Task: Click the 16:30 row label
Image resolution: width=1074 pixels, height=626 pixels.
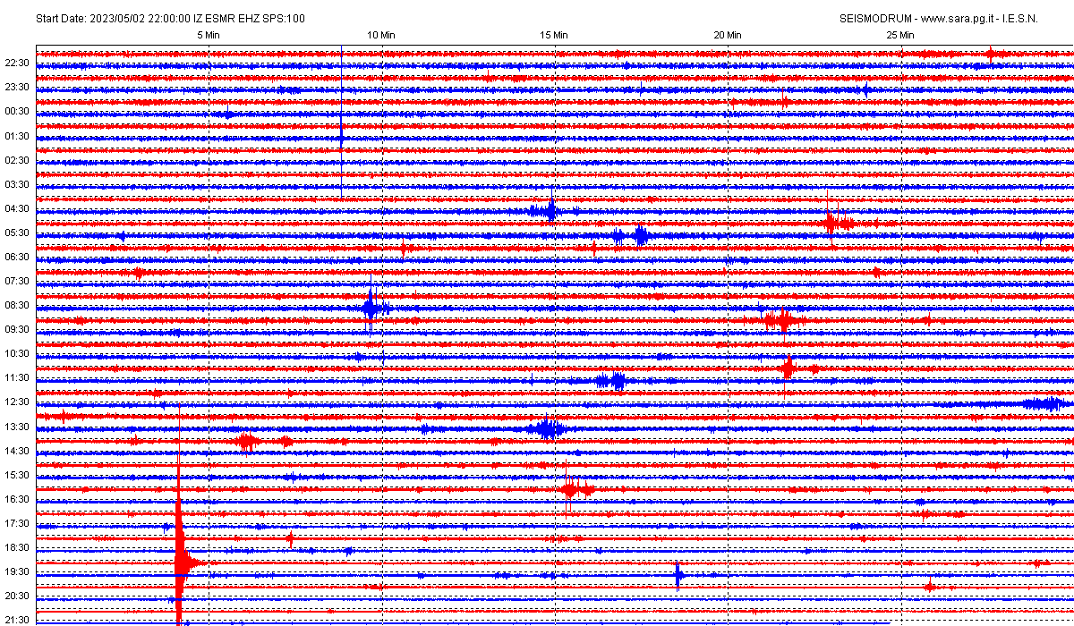Action: point(18,499)
